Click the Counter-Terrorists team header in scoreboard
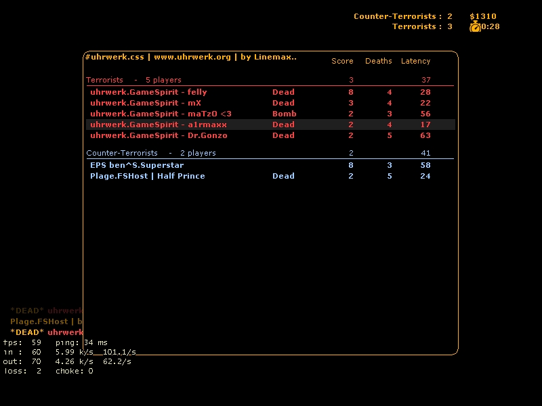Viewport: 542px width, 406px height. click(122, 153)
